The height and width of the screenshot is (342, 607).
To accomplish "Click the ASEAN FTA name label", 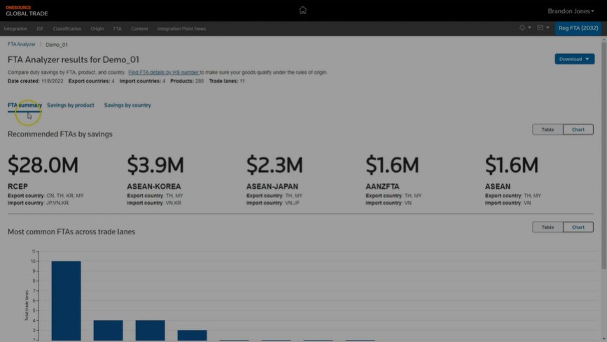I will tap(498, 187).
